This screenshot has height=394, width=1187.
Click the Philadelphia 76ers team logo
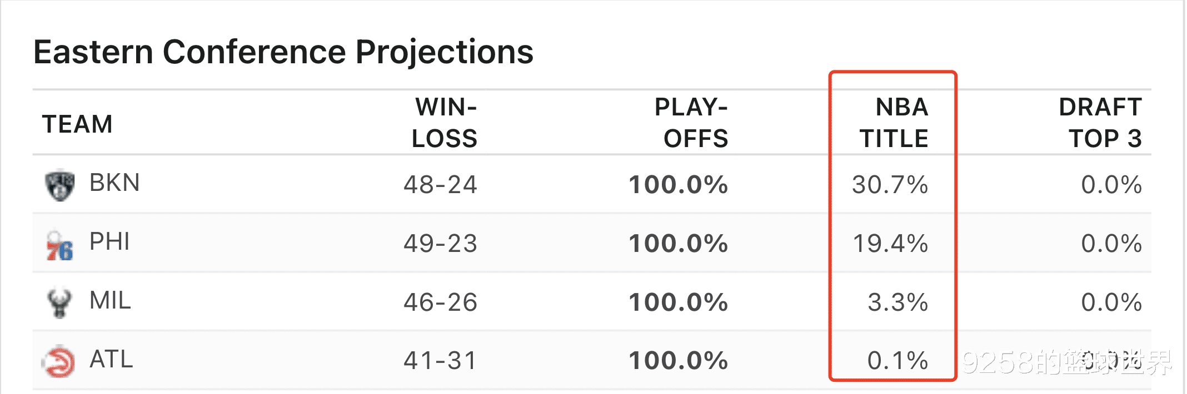tap(60, 245)
